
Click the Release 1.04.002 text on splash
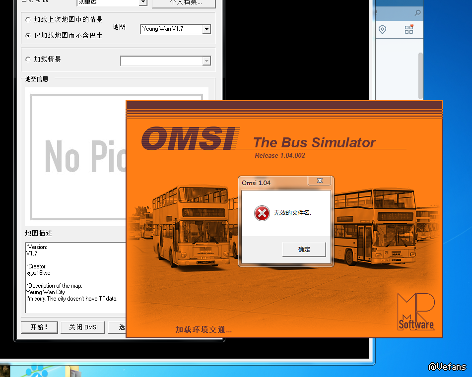tap(279, 156)
